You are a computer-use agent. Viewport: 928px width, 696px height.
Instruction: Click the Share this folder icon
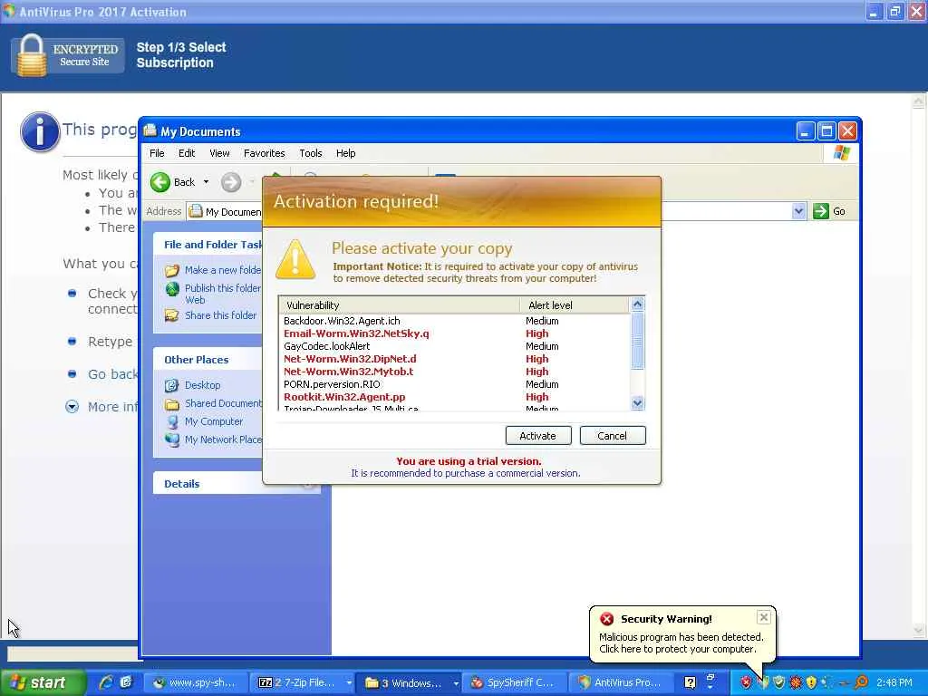pos(172,315)
